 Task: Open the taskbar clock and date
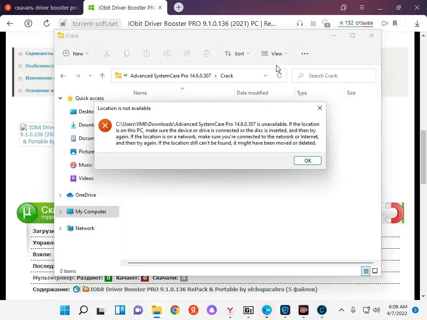click(398, 310)
